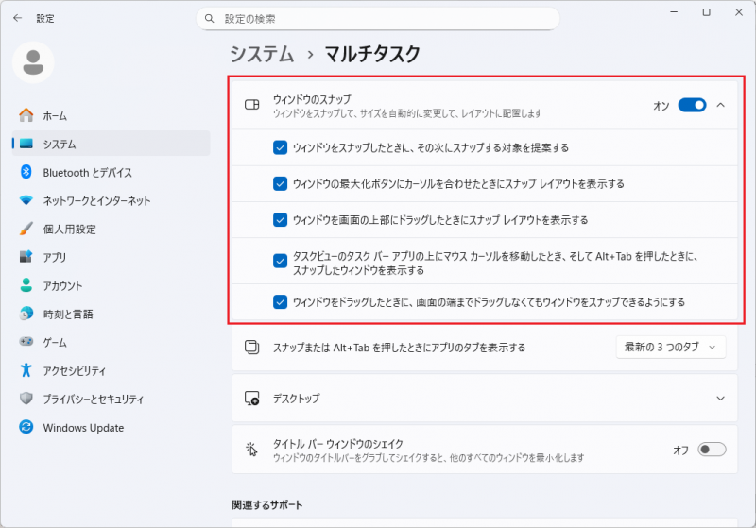Click the Bluetooth とデバイス icon in sidebar
The height and width of the screenshot is (528, 756).
click(x=26, y=172)
